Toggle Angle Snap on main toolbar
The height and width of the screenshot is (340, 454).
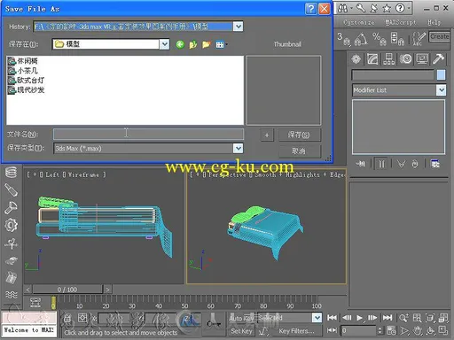coord(361,39)
